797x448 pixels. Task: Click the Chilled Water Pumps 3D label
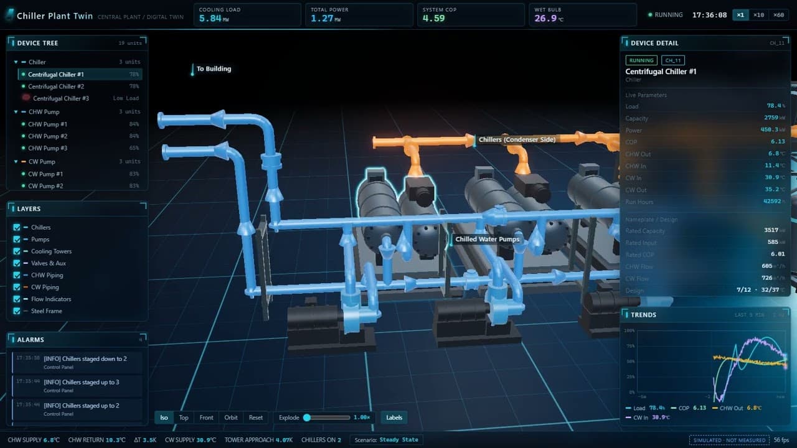click(x=487, y=240)
